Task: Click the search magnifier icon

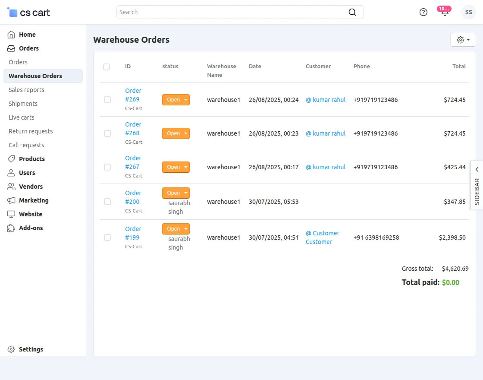Action: point(352,12)
